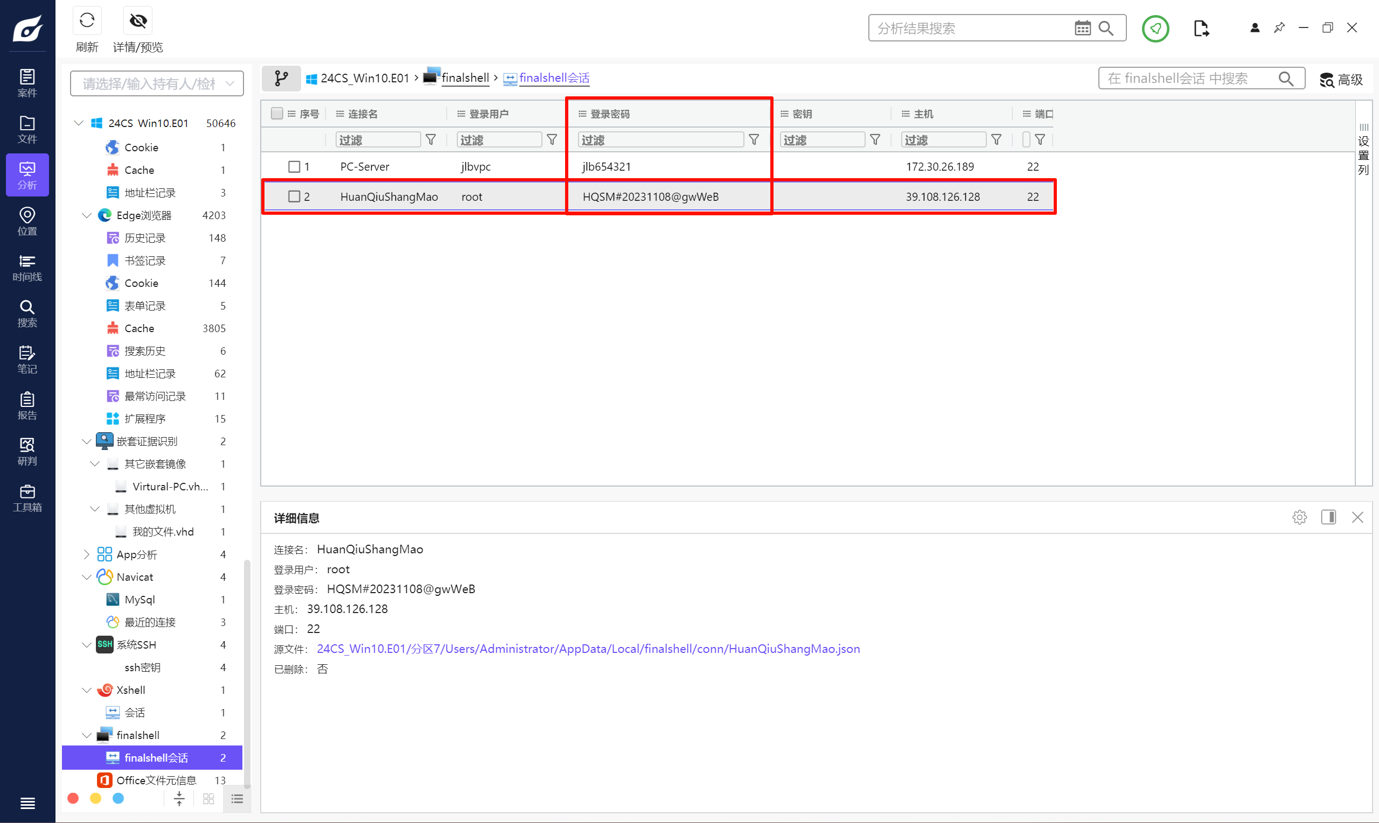Close the 详细信息 panel
1379x823 pixels.
point(1357,517)
